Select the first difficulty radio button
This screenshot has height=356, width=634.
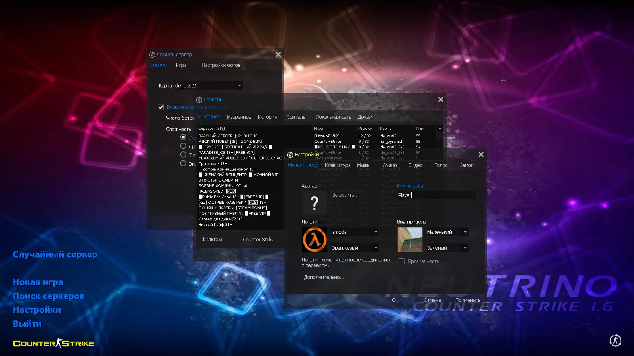click(x=183, y=137)
